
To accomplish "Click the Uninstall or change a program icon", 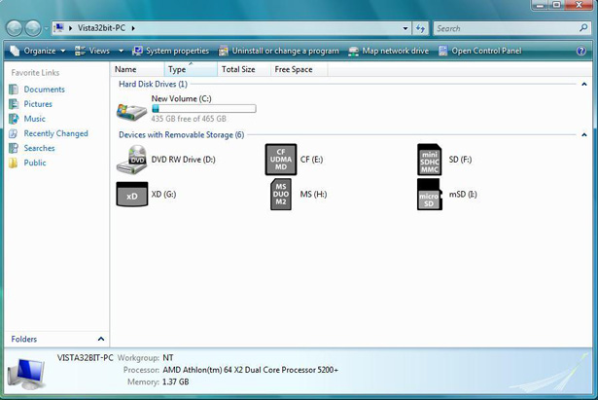I will pyautogui.click(x=223, y=51).
